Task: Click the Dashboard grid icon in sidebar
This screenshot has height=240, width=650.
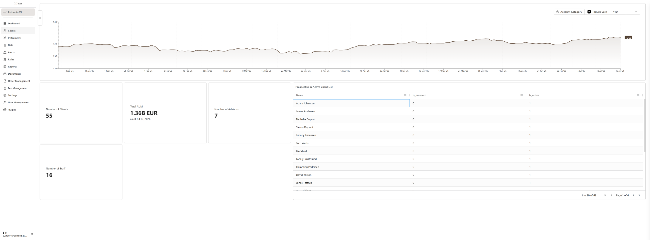Action: coord(5,24)
